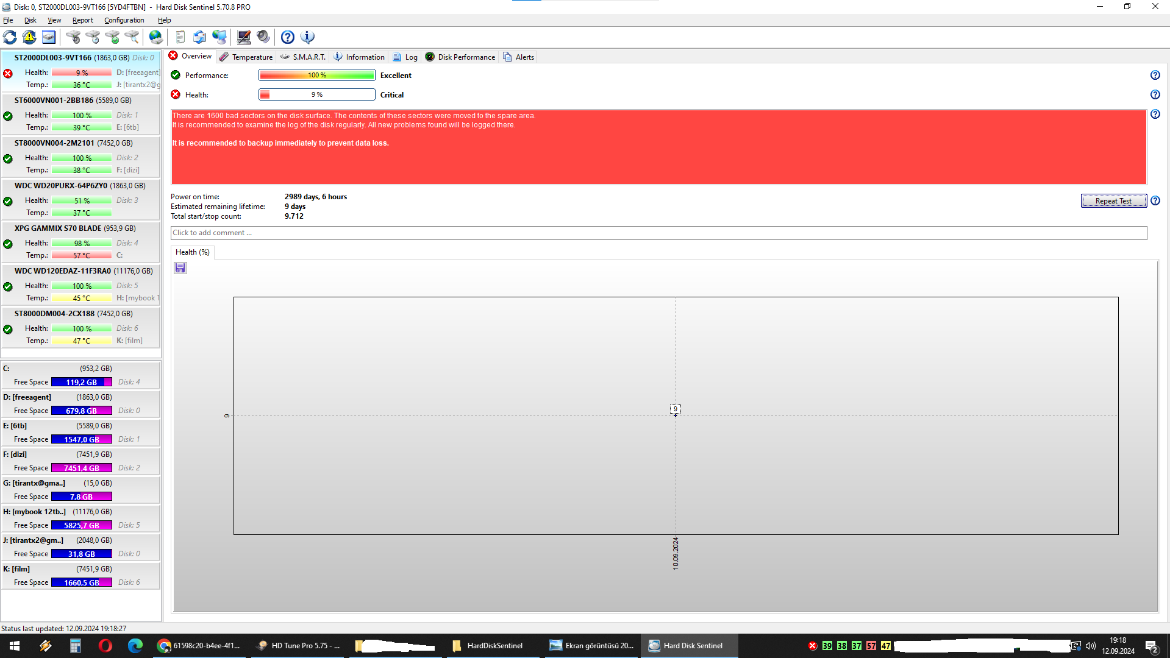Click the volume icon in the system tray
The width and height of the screenshot is (1170, 658).
click(x=1091, y=646)
